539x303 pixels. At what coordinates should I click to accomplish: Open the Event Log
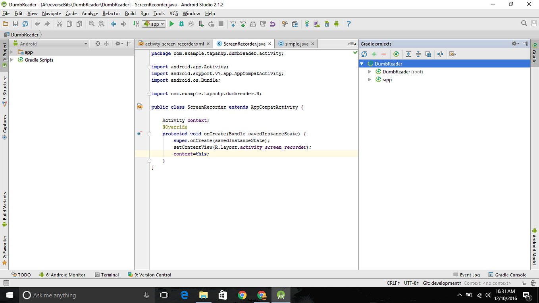click(470, 274)
